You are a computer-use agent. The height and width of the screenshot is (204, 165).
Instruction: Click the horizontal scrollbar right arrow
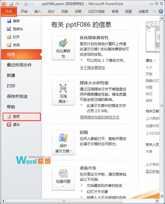click(x=158, y=201)
